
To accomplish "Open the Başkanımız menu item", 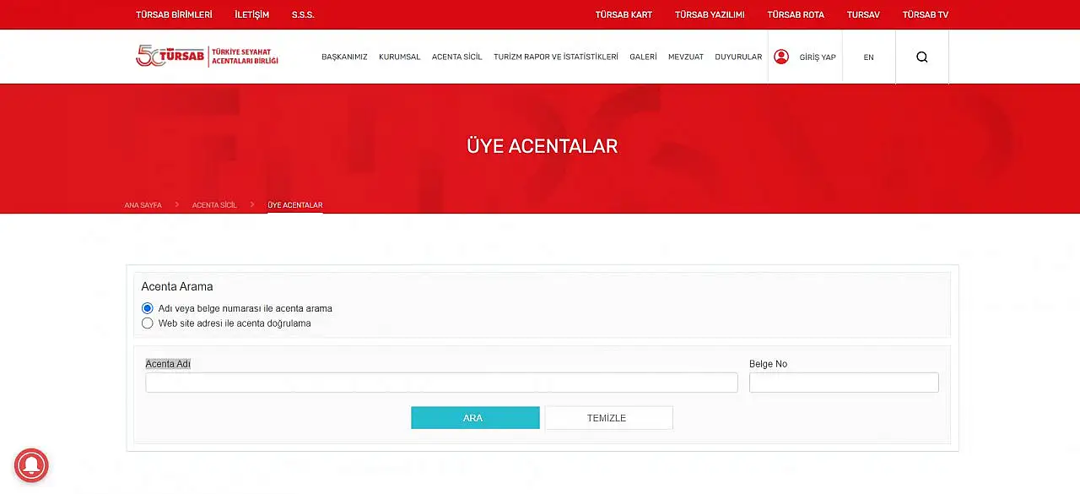I will pos(344,57).
